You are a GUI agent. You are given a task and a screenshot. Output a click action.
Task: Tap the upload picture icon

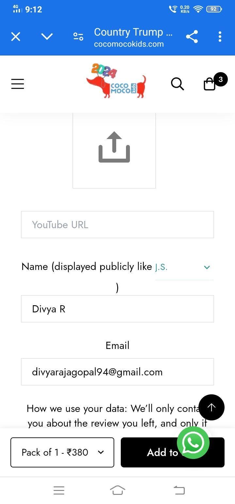[x=114, y=148]
